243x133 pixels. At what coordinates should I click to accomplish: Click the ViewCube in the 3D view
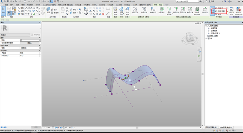click(x=190, y=37)
